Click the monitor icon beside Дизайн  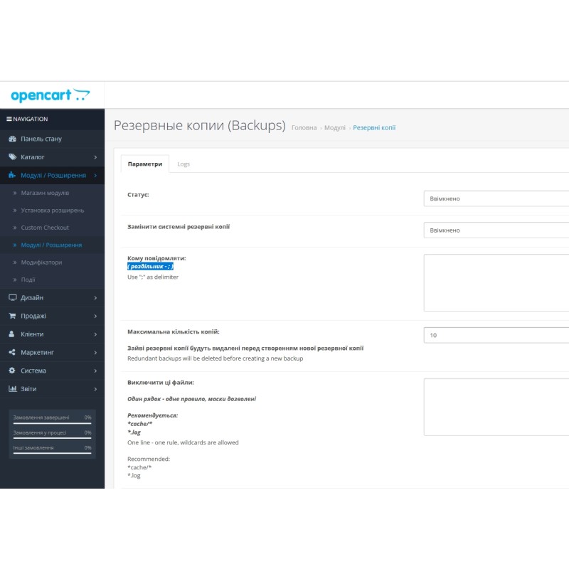click(12, 297)
